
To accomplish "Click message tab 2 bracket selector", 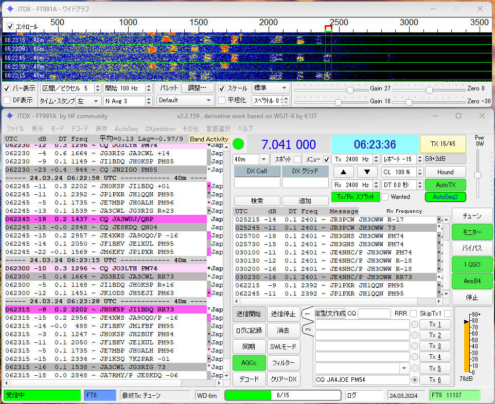I will pyautogui.click(x=308, y=329).
